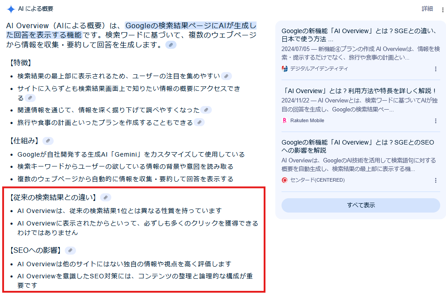The width and height of the screenshot is (446, 294).
Task: Open the three-dot menu for デジタルアイデンティティ source
Action: (x=435, y=69)
